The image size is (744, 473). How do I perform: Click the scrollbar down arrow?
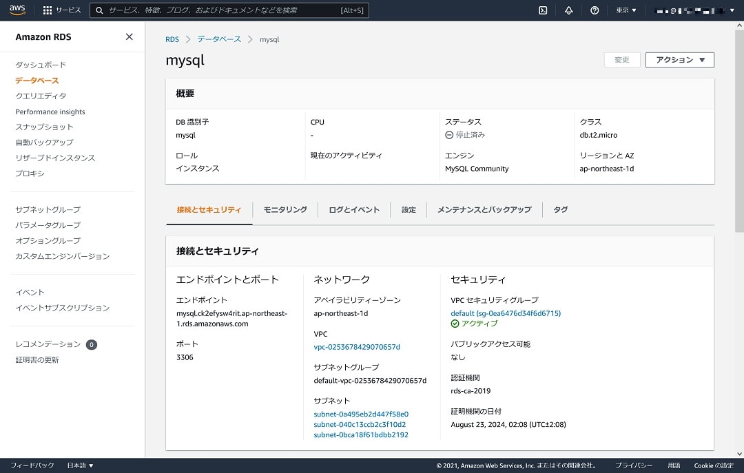[x=739, y=454]
